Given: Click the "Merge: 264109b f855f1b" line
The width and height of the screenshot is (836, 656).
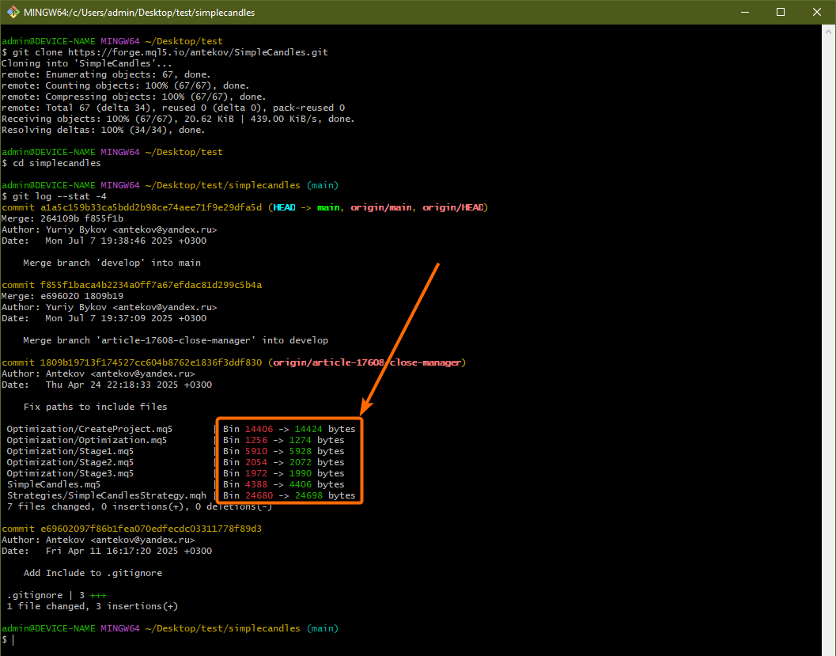Looking at the screenshot, I should click(62, 218).
